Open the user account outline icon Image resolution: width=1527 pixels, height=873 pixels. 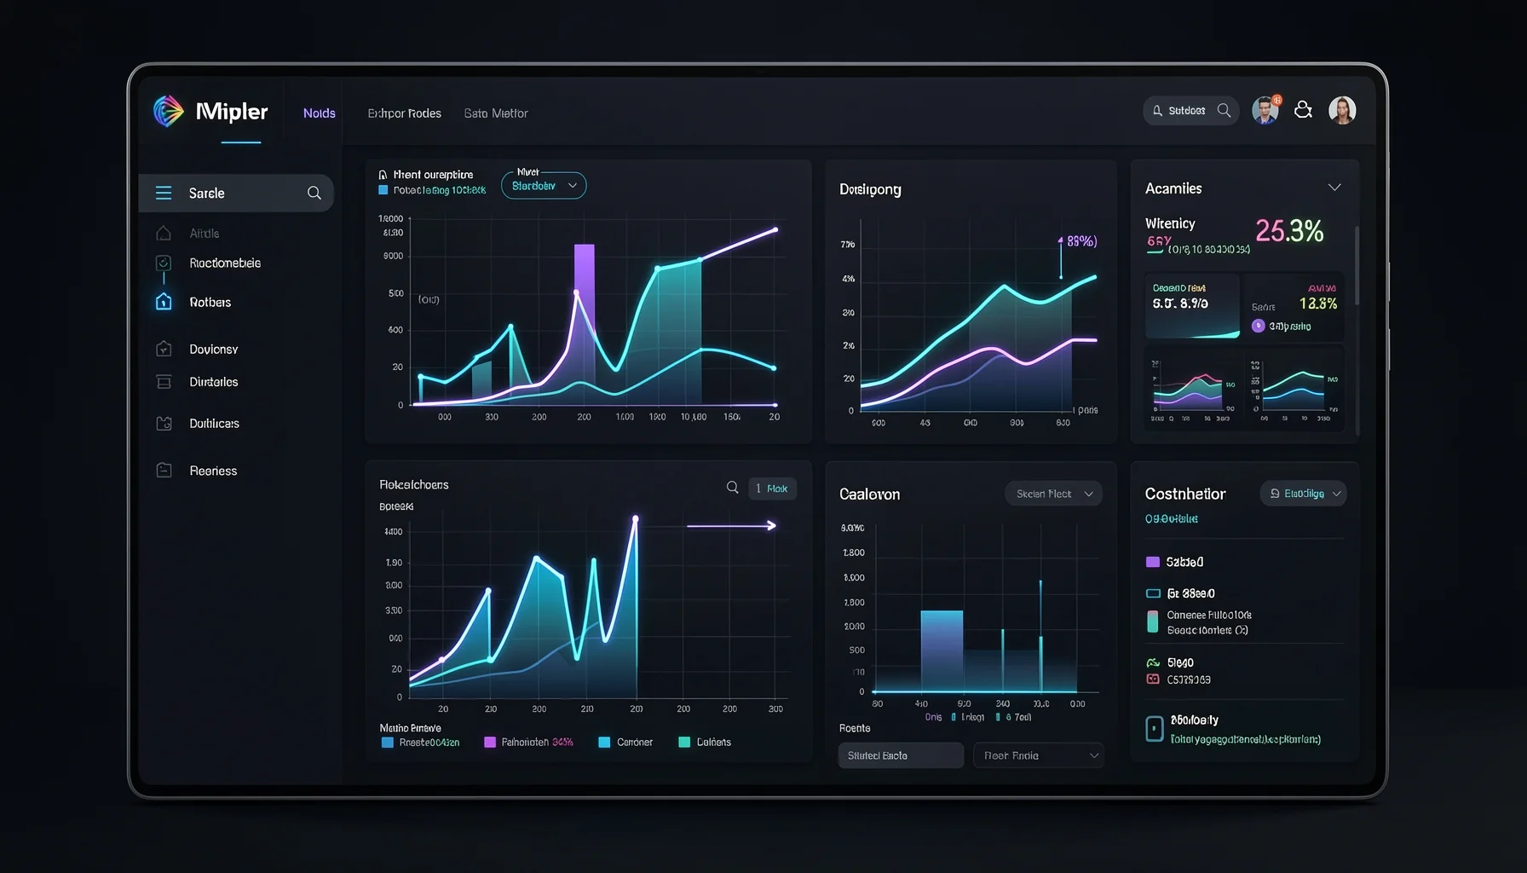pos(1303,110)
